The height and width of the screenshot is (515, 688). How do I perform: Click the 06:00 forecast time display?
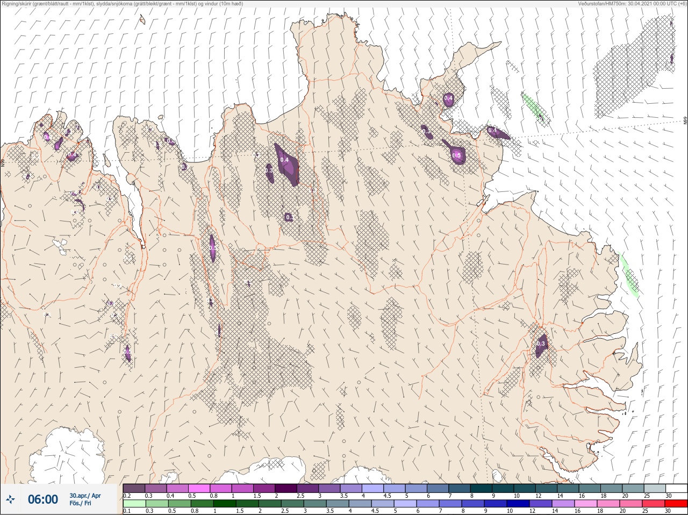coord(43,499)
